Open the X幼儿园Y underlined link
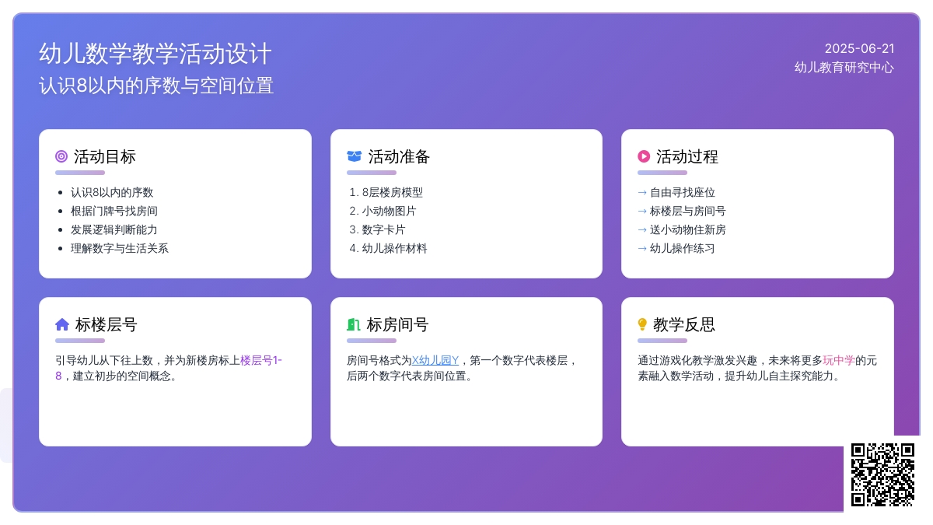933x525 pixels. pyautogui.click(x=435, y=360)
